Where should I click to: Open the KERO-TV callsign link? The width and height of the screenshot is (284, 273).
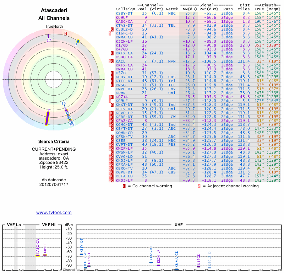124,168
